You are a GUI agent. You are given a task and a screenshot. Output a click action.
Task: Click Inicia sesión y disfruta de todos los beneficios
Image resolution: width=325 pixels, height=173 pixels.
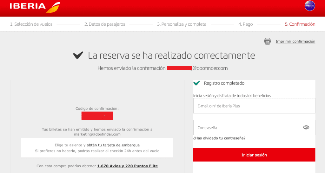(x=232, y=96)
